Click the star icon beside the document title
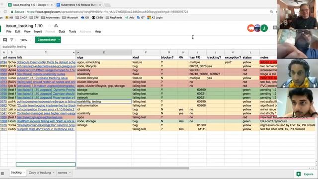This screenshot has height=179, width=318. pyautogui.click(x=50, y=26)
